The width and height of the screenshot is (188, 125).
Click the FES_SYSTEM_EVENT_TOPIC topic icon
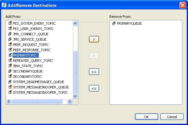tap(10, 23)
